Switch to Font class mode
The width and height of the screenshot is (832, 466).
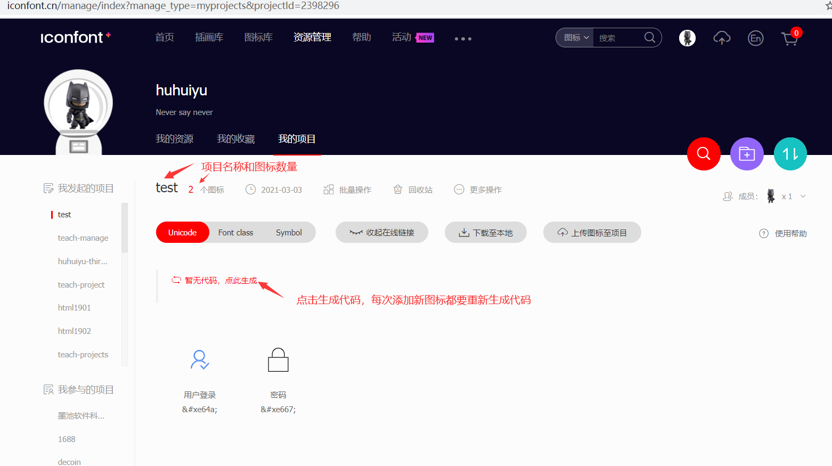235,233
